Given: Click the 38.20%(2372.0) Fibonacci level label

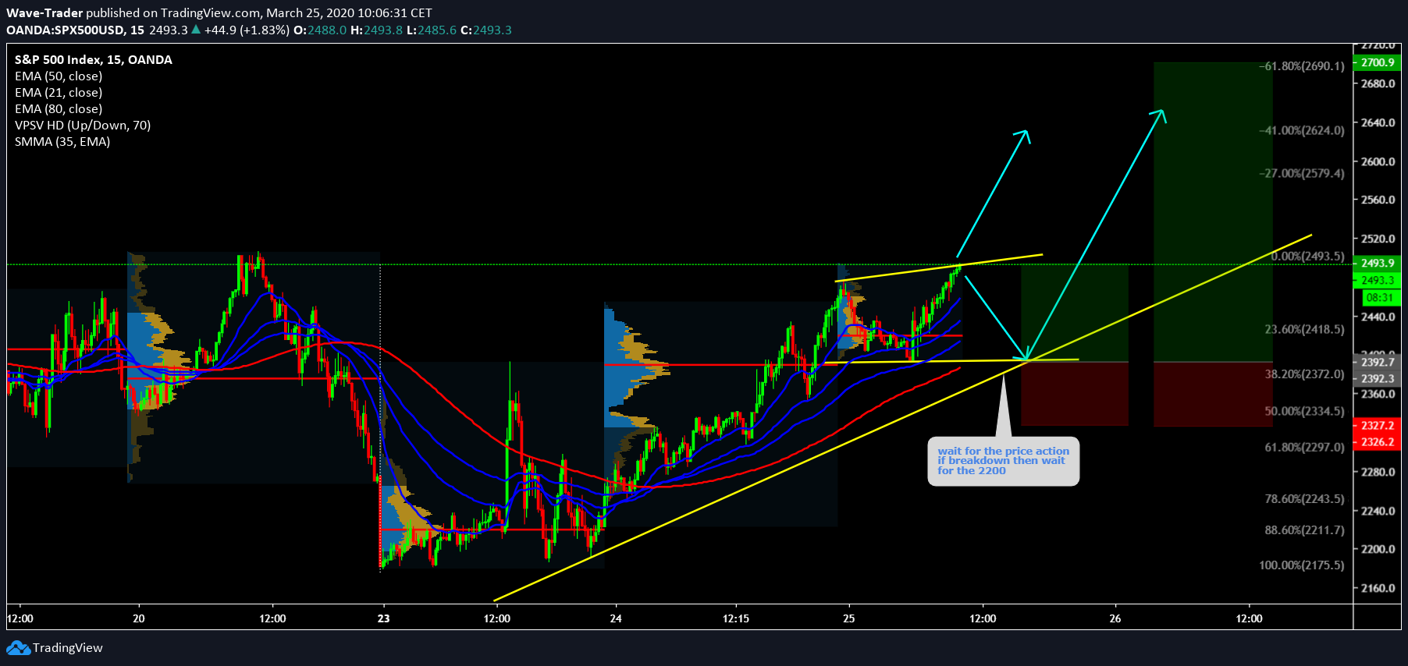Looking at the screenshot, I should (1304, 374).
